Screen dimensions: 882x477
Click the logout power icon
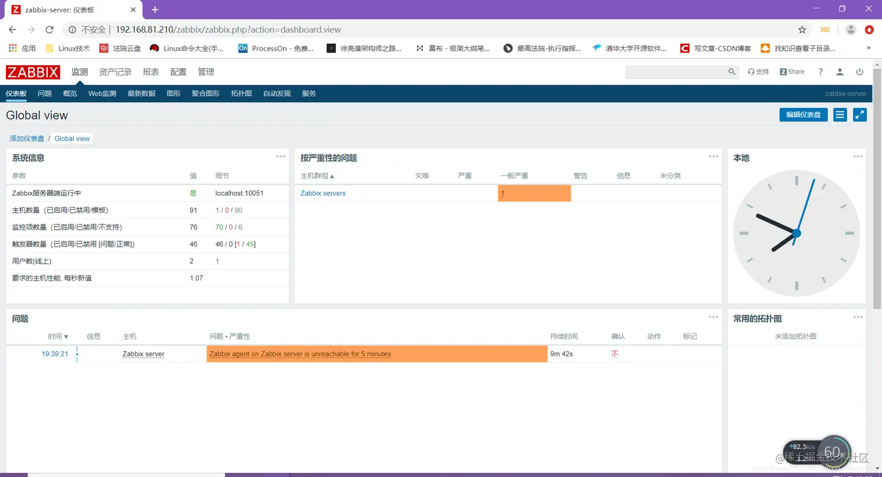point(859,72)
